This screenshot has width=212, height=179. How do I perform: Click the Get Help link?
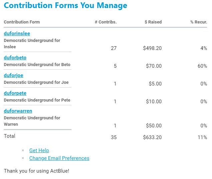pyautogui.click(x=39, y=151)
